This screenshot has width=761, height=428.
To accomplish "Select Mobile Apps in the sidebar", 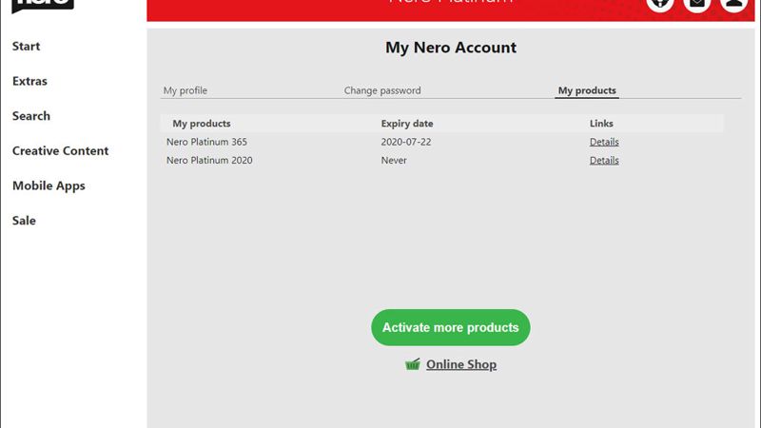I will [x=49, y=185].
